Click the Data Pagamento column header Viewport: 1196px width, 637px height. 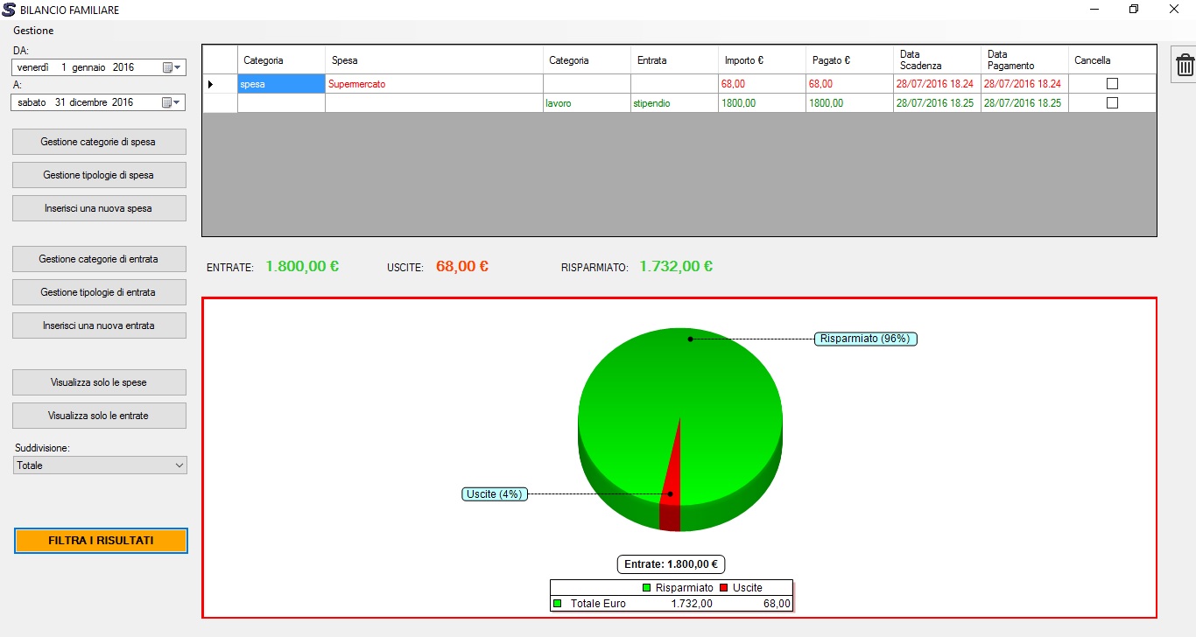click(1024, 60)
